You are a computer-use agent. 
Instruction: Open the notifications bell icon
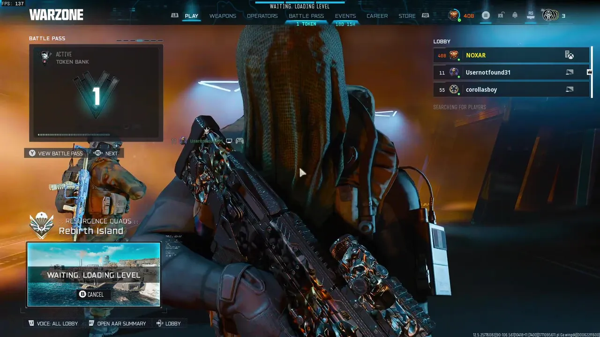click(515, 15)
